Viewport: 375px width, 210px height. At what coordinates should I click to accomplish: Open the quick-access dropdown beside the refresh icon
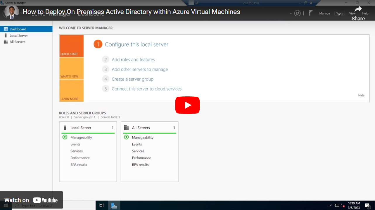[x=291, y=13]
